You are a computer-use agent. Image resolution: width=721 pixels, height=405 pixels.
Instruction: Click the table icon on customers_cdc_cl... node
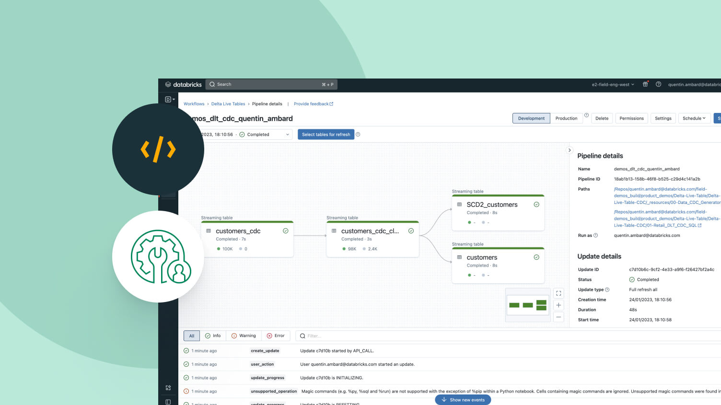pyautogui.click(x=334, y=231)
